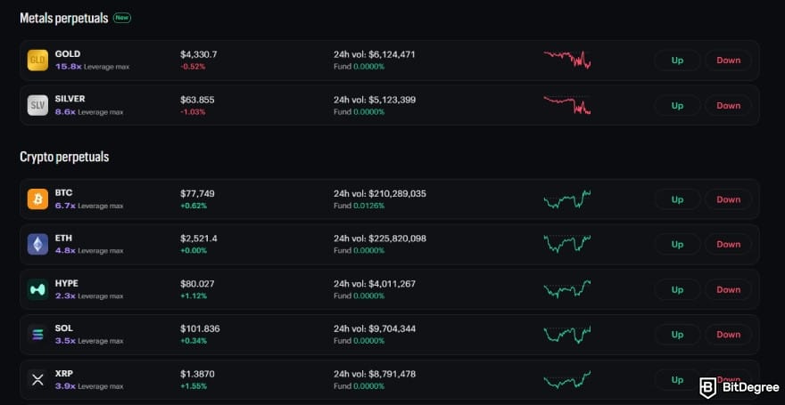Click the GOLD asset icon
Viewport: 785px width, 405px height.
[x=37, y=61]
